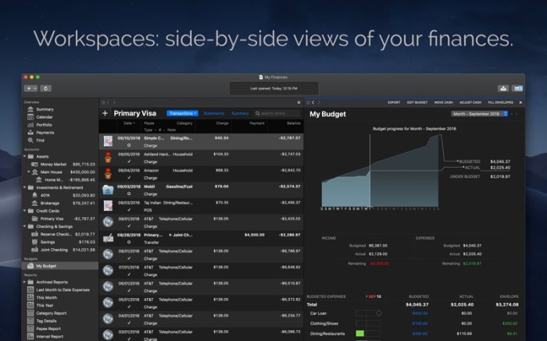Switch to the Summary tab in Primary Visa

(240, 114)
